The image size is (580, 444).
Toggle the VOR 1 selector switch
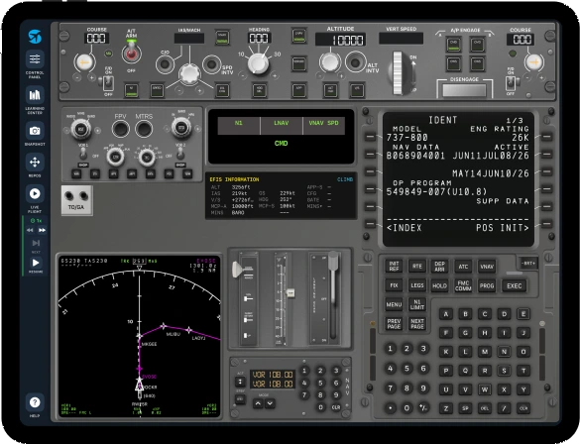[x=83, y=152]
